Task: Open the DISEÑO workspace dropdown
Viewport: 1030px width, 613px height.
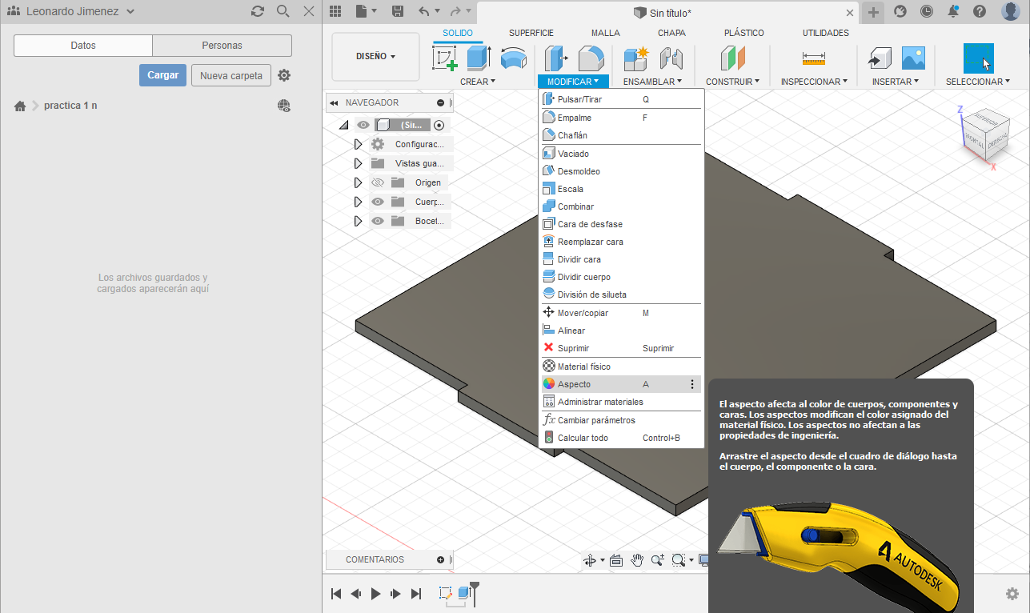Action: (375, 57)
